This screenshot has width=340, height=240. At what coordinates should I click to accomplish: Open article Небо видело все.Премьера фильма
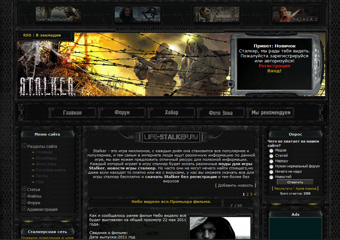pyautogui.click(x=171, y=202)
